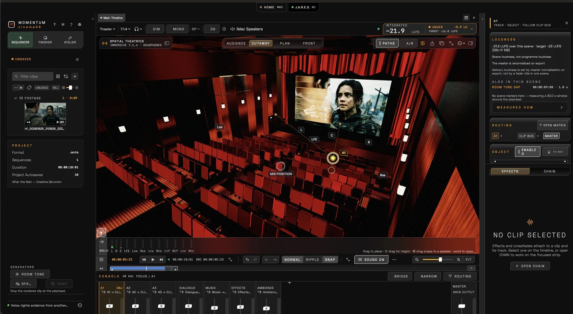Click the bug report icon in header
Image resolution: width=573 pixels, height=314 pixels.
pyautogui.click(x=80, y=24)
